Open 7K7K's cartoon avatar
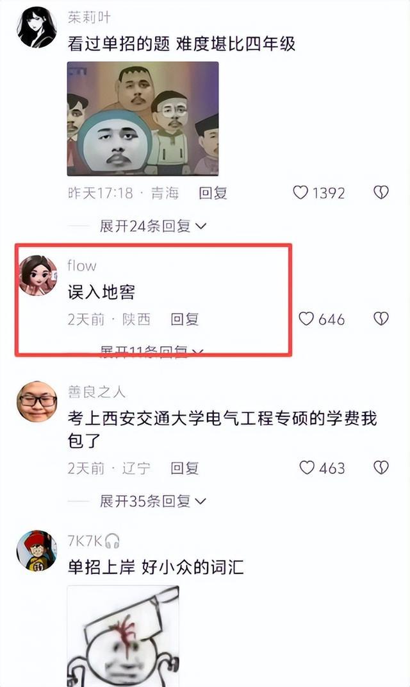 click(37, 550)
